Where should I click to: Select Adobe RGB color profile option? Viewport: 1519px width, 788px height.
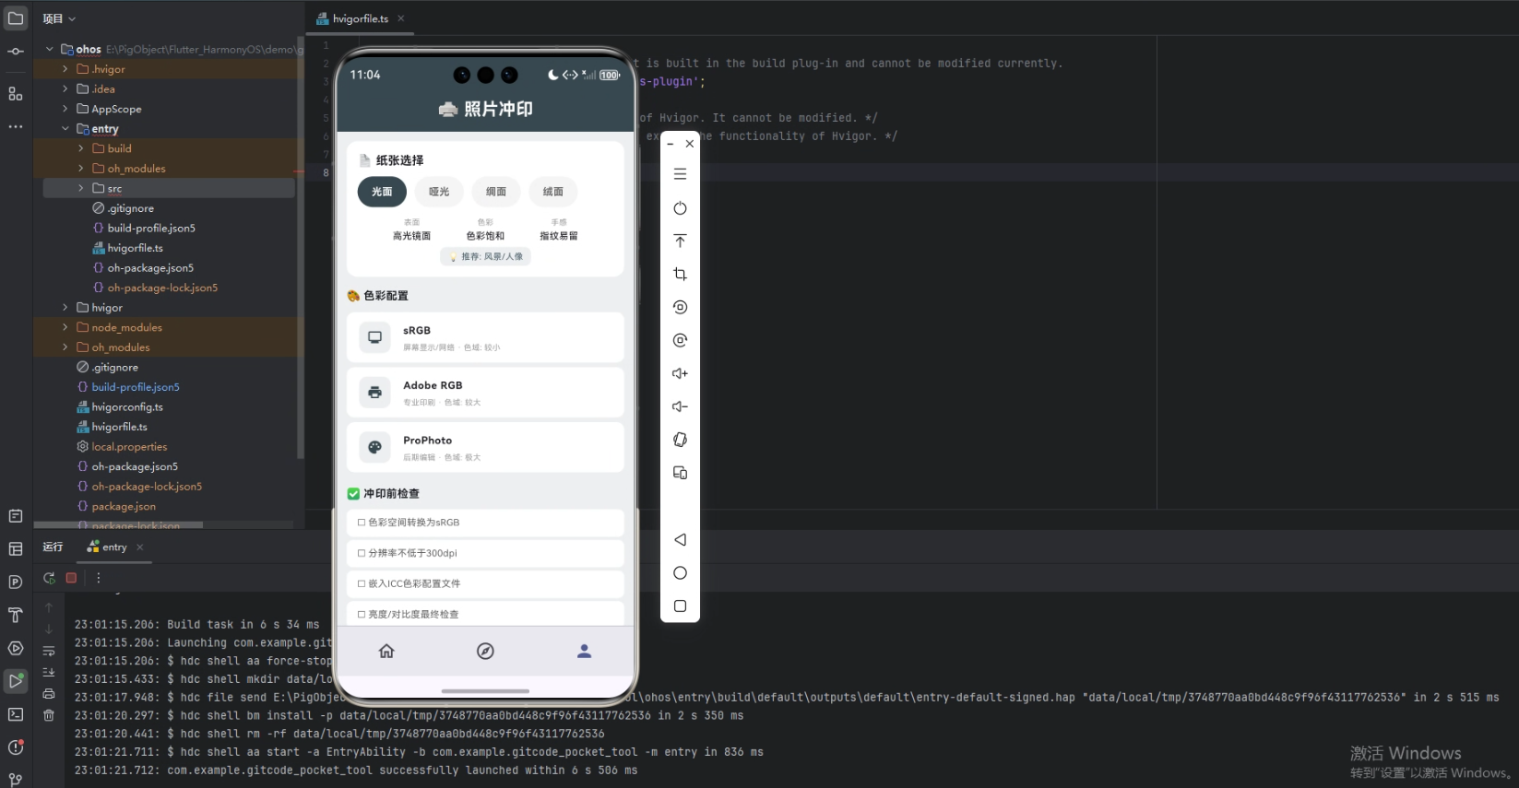[x=485, y=393]
